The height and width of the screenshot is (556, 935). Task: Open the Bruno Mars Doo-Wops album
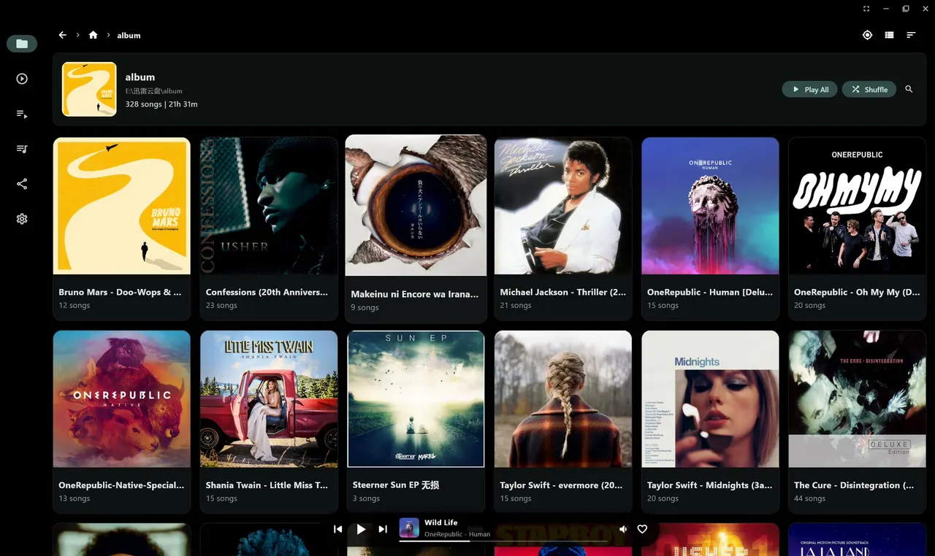[x=121, y=228]
